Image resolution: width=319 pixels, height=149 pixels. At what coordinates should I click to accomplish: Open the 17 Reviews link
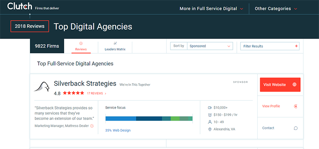pos(96,94)
